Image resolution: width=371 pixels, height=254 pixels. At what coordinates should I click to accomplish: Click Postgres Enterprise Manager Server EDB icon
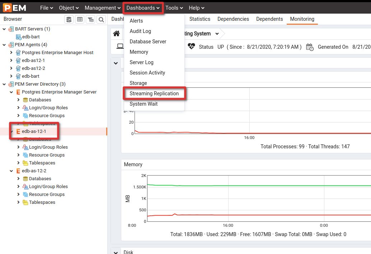(x=18, y=92)
